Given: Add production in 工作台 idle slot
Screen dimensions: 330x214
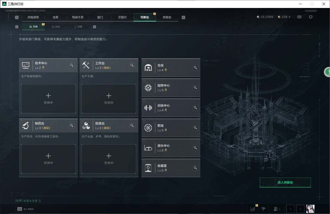Looking at the screenshot, I should click(x=109, y=99).
